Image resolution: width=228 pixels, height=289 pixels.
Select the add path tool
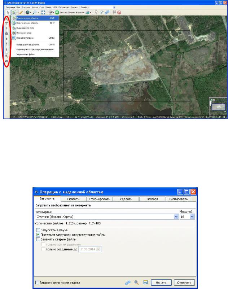point(102,12)
